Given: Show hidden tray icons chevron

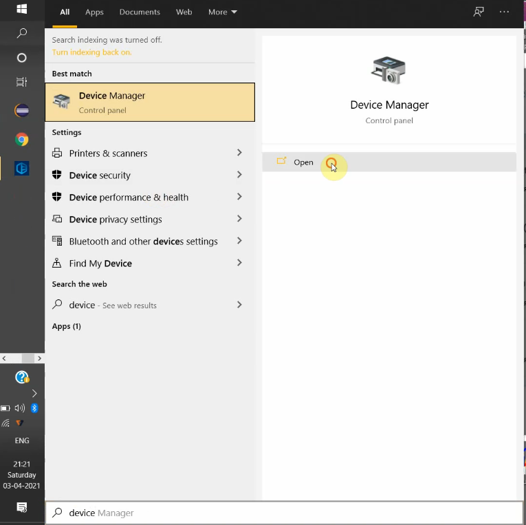Looking at the screenshot, I should coord(34,394).
